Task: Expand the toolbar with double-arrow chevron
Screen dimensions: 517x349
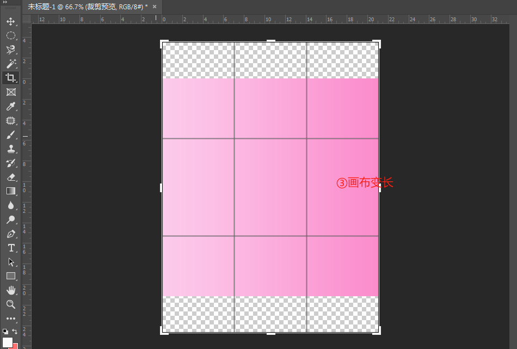Action: [5, 2]
